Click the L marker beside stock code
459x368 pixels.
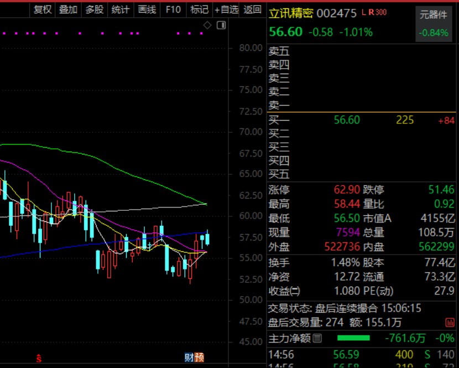pyautogui.click(x=364, y=12)
